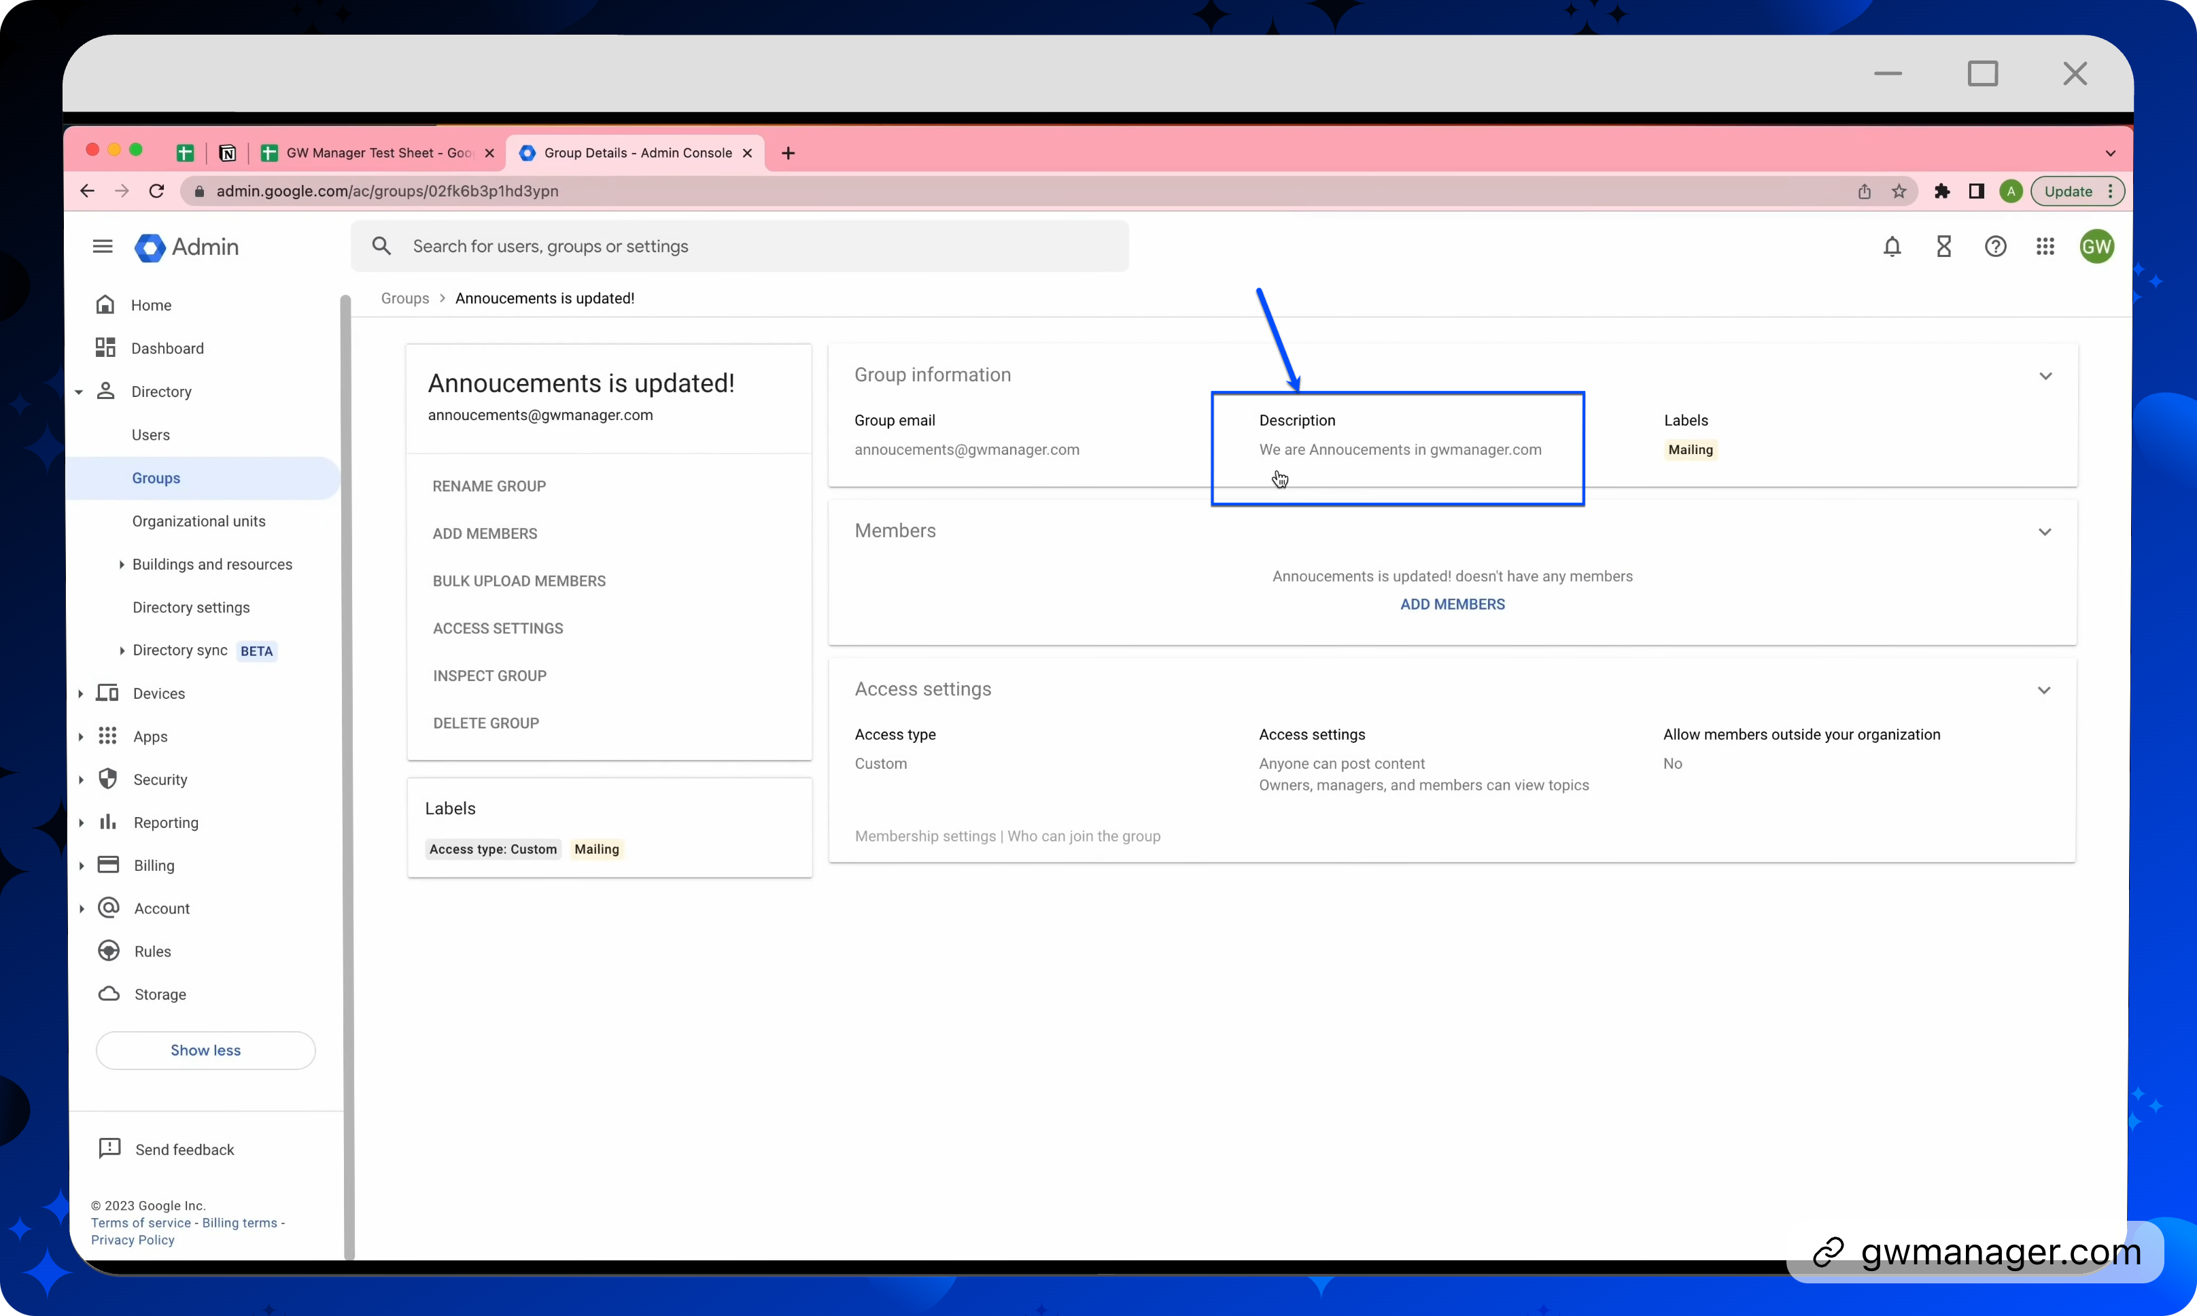Expand the Group information chevron

point(2045,376)
